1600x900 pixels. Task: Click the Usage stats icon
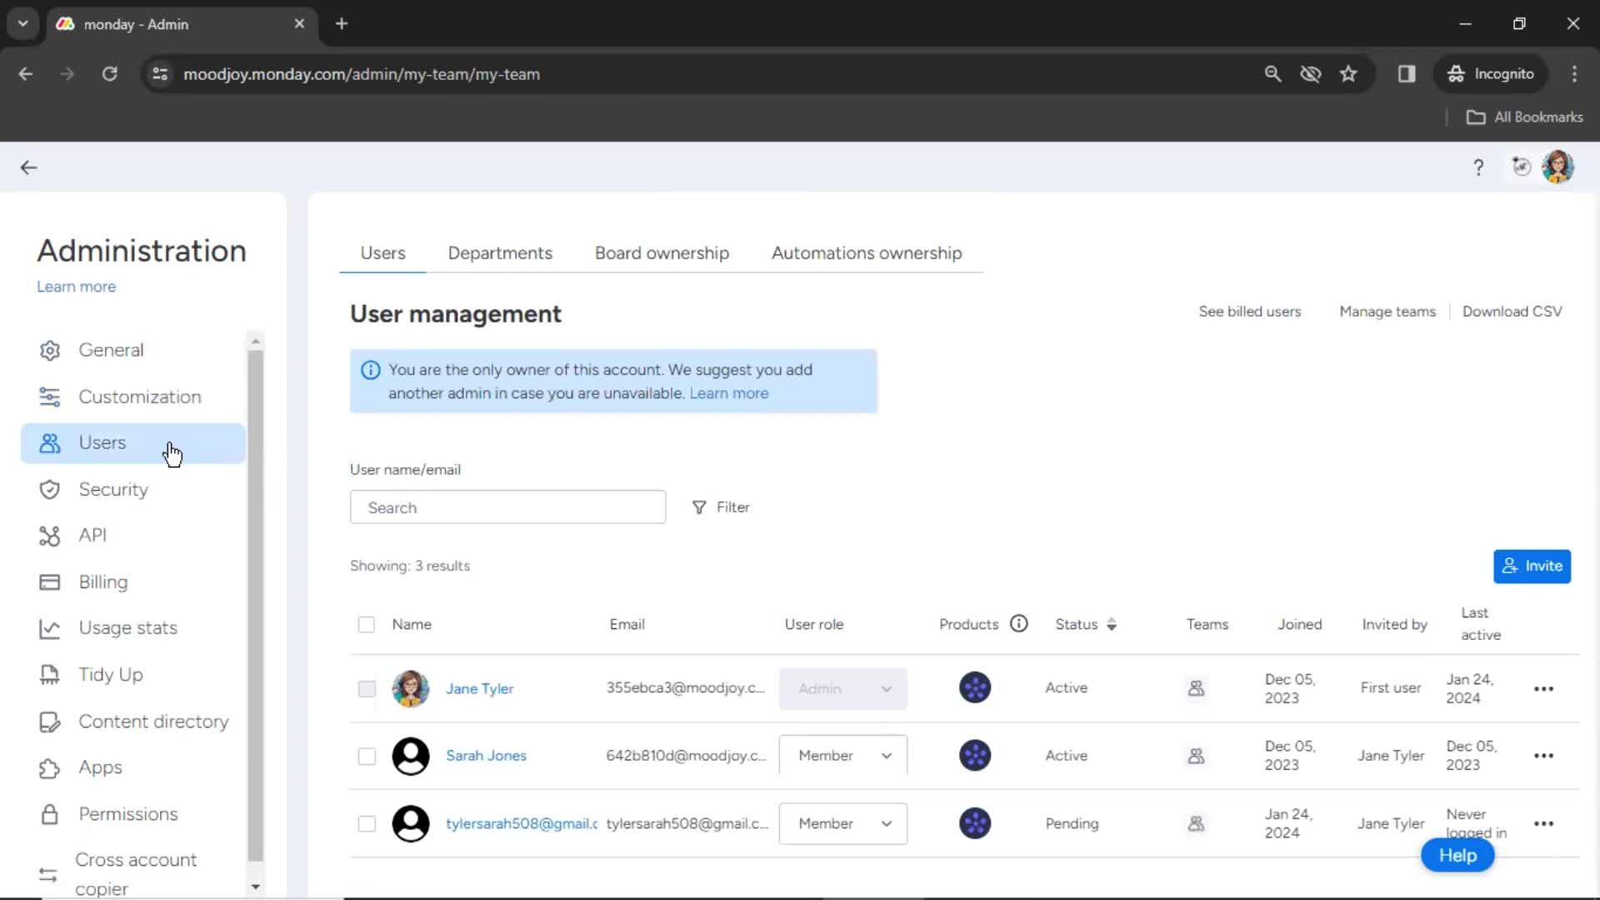[49, 627]
